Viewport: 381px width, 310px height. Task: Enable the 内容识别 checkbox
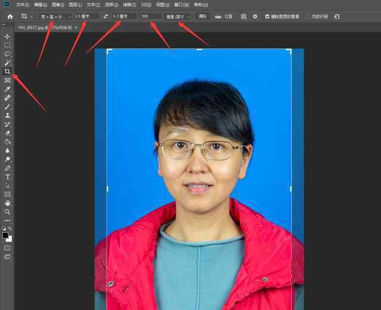(308, 17)
